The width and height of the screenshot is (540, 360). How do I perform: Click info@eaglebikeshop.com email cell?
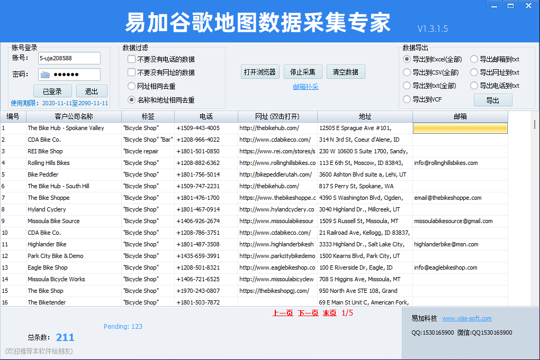pyautogui.click(x=460, y=267)
